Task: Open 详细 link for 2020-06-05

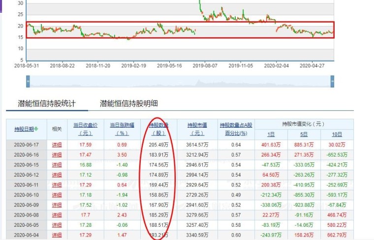Action: tap(57, 225)
